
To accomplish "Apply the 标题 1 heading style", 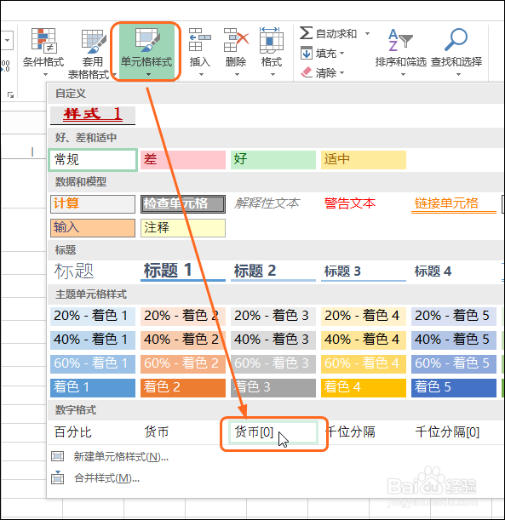I will [183, 271].
